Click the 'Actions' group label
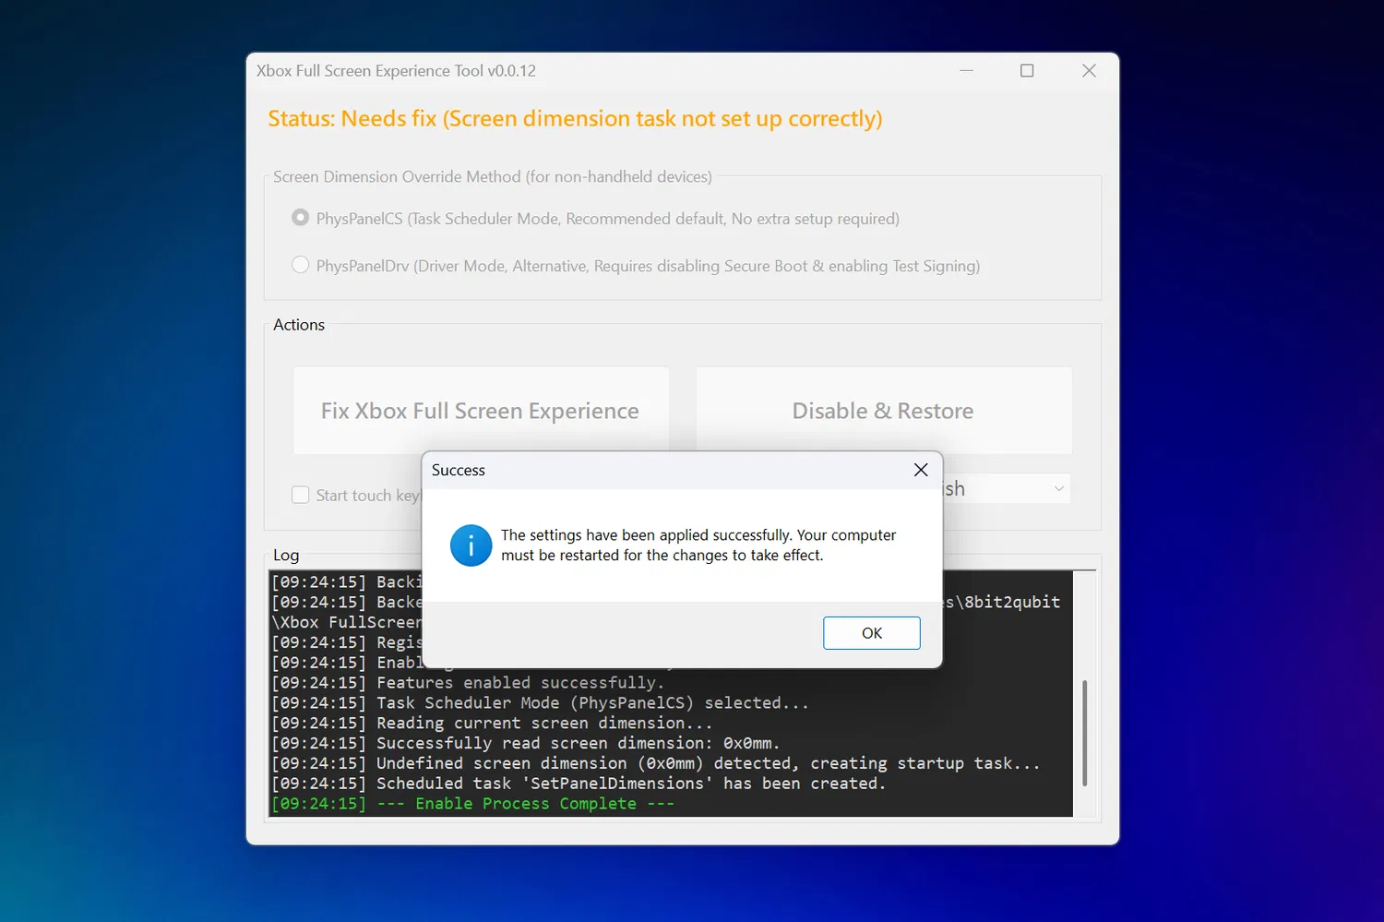1384x922 pixels. tap(299, 325)
